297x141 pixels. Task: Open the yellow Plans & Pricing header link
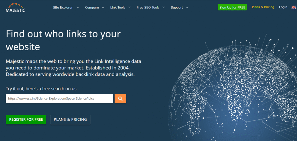point(263,7)
